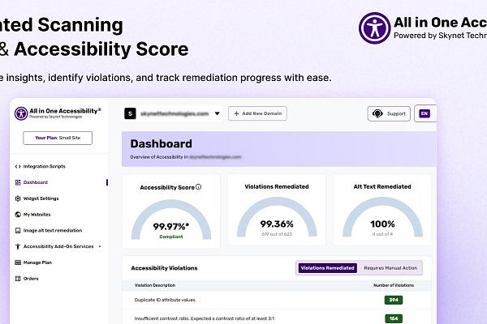Click the Support button
Viewport: 487px width, 324px height.
tap(389, 113)
